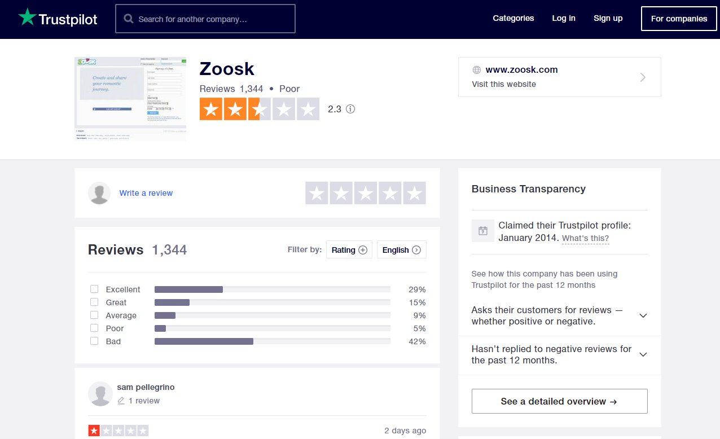This screenshot has width=720, height=439.
Task: Open the Rating filter dropdown
Action: [x=349, y=250]
